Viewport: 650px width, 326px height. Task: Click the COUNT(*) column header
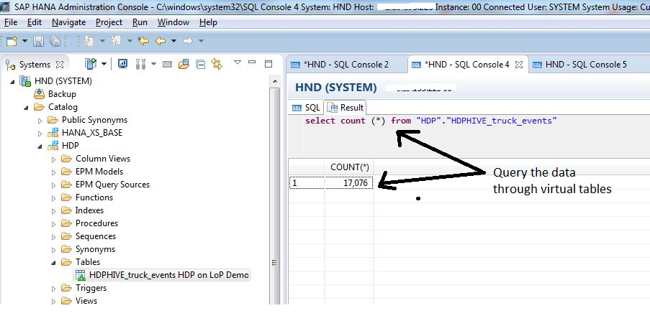coord(349,167)
